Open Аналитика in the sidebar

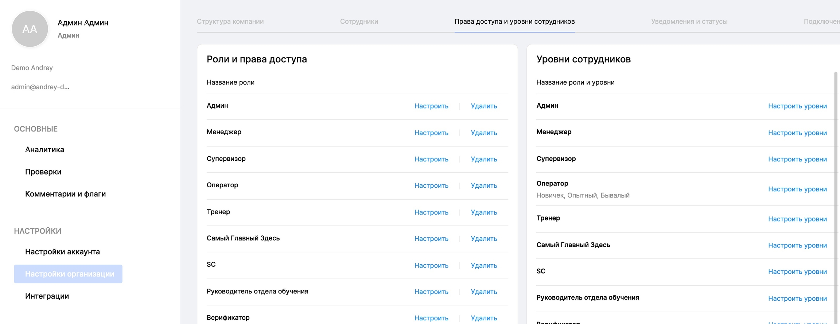click(x=44, y=149)
